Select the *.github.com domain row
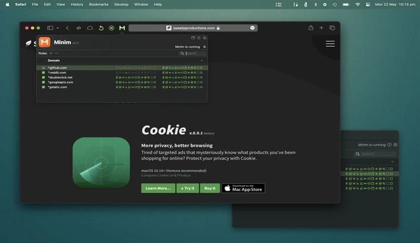This screenshot has height=243, width=420. (122, 68)
